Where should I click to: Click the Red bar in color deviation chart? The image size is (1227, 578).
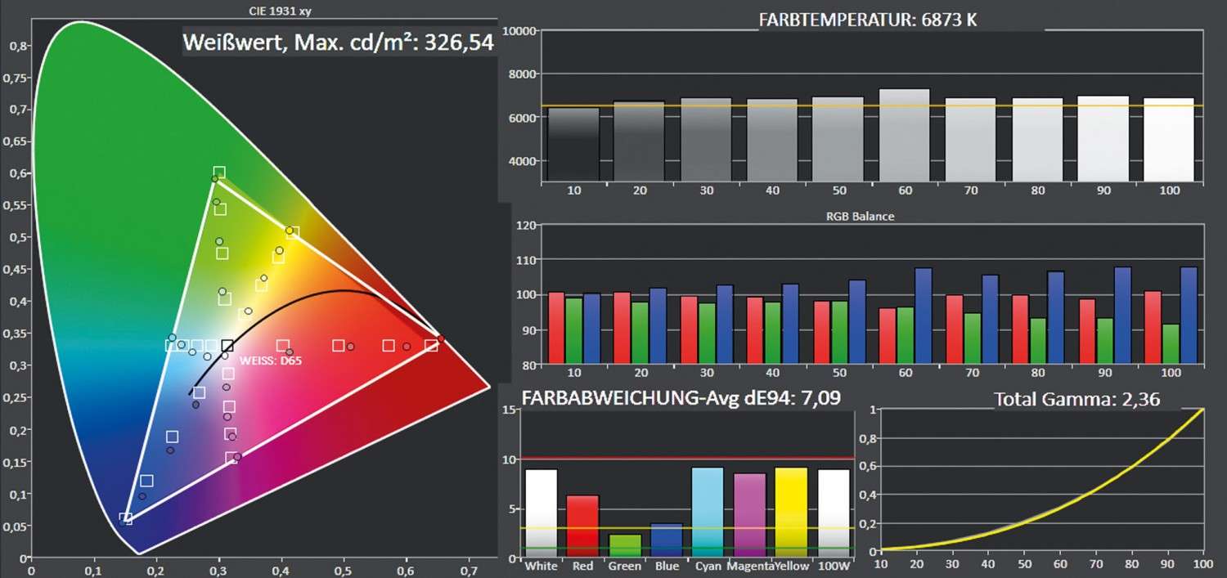point(582,527)
